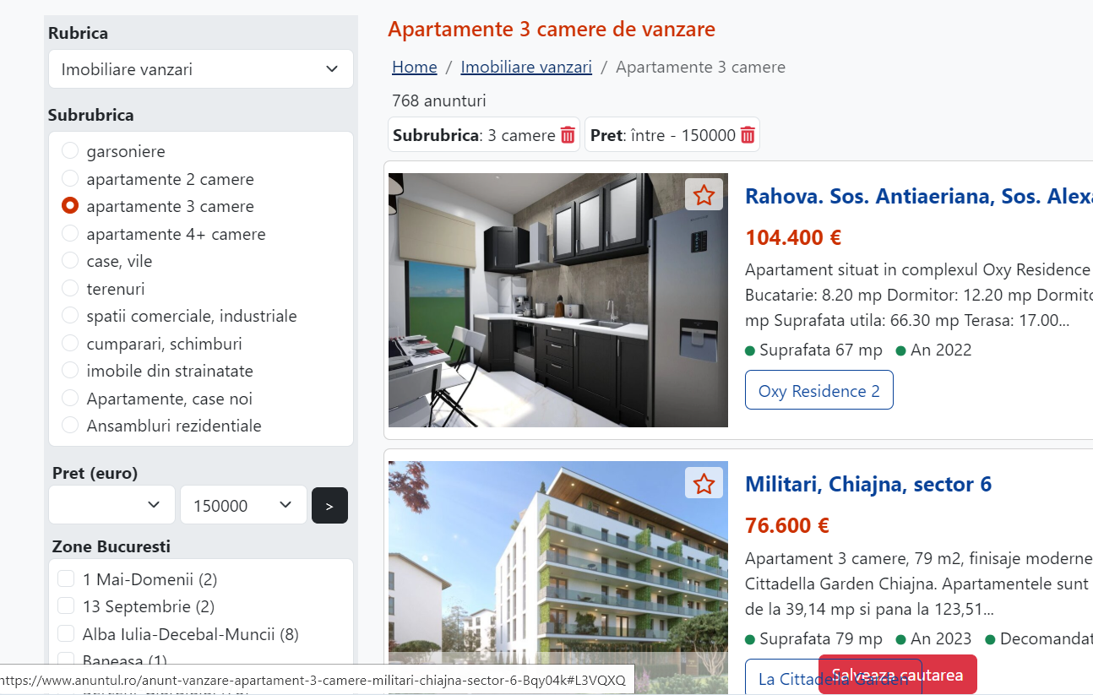This screenshot has width=1093, height=695.
Task: Remove the Subrubrica 3 camere filter trash icon
Action: pos(568,135)
